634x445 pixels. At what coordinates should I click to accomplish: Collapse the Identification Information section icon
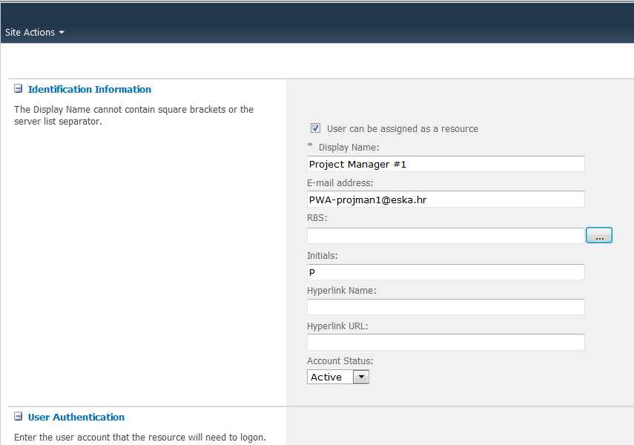point(19,89)
